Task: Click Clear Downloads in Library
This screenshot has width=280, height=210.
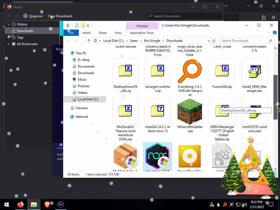Action: coord(60,16)
